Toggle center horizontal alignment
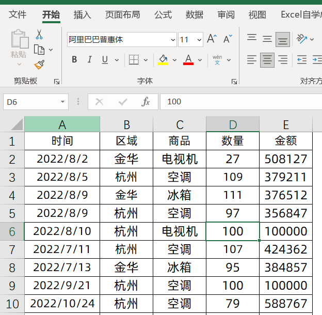Image resolution: width=322 pixels, height=315 pixels. [267, 60]
